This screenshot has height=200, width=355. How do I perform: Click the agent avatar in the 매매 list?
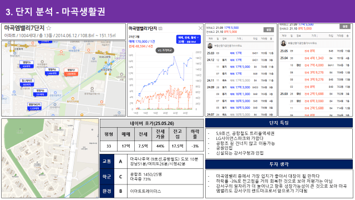[210, 46]
